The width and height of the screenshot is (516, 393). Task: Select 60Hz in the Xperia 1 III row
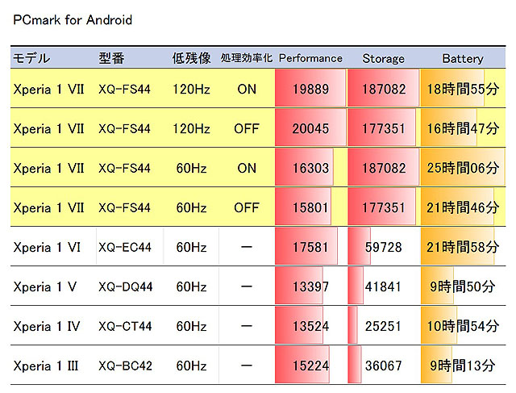pos(191,366)
